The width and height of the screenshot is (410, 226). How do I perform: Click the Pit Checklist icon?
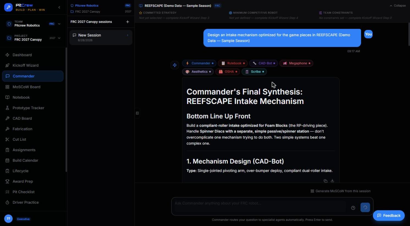click(7, 192)
